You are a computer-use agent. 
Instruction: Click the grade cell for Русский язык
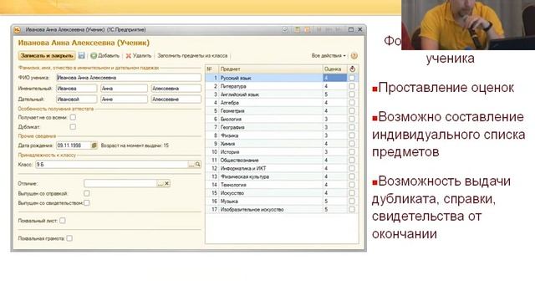(x=335, y=78)
